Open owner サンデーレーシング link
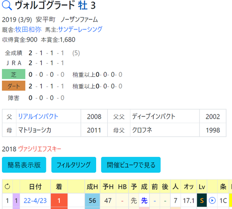 (x=80, y=29)
